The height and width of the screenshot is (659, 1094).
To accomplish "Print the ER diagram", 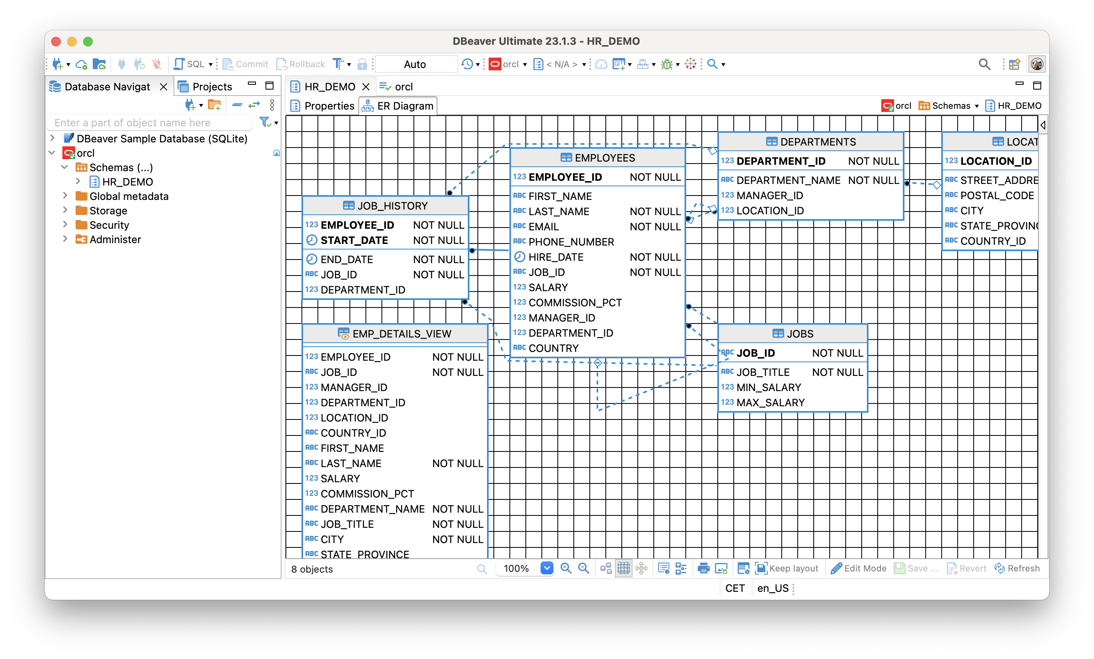I will [x=704, y=568].
